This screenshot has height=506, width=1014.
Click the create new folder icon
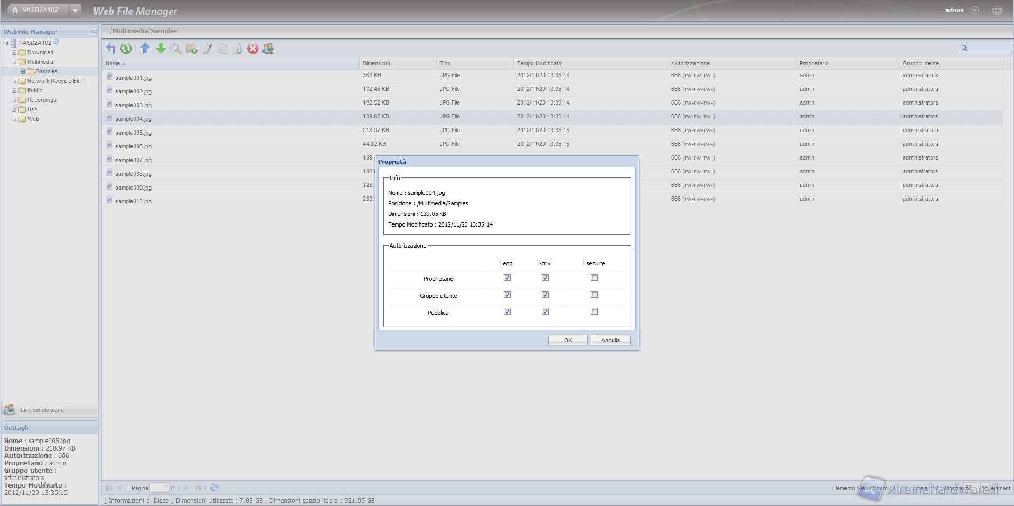191,49
